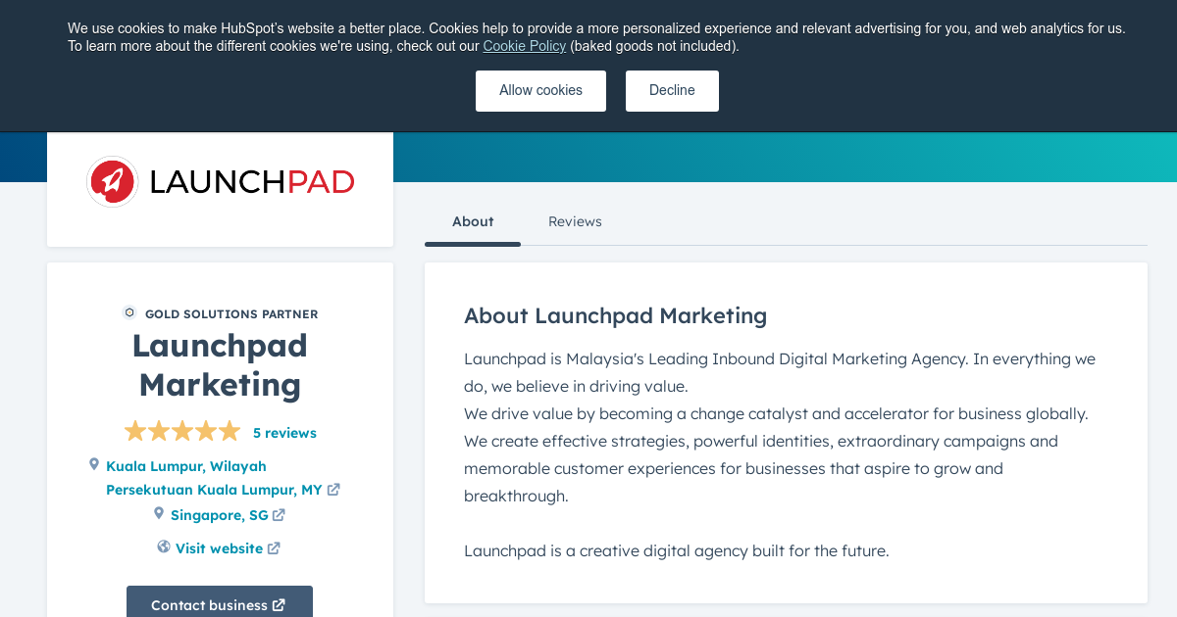Click the map pin icon beside Singapore
Image resolution: width=1177 pixels, height=617 pixels.
159,512
